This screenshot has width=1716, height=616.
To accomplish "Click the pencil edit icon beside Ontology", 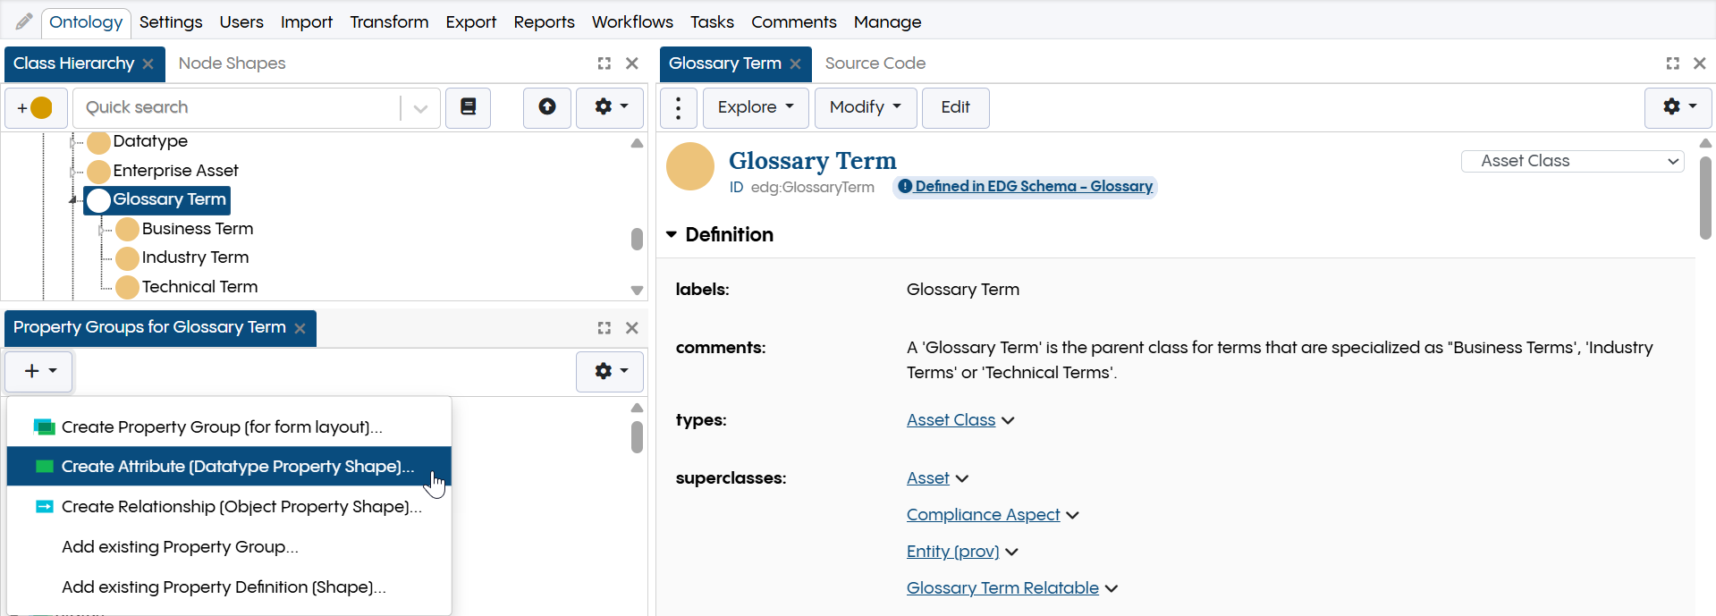I will pyautogui.click(x=24, y=21).
